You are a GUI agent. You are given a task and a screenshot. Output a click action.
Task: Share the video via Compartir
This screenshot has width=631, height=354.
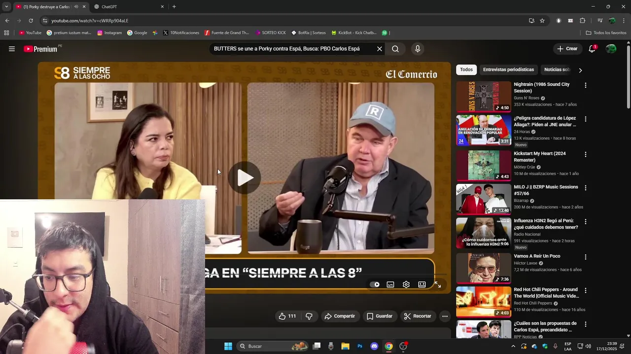tap(339, 316)
